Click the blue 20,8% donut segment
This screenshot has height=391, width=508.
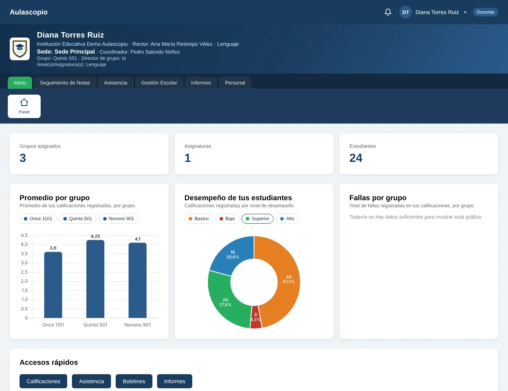(233, 255)
